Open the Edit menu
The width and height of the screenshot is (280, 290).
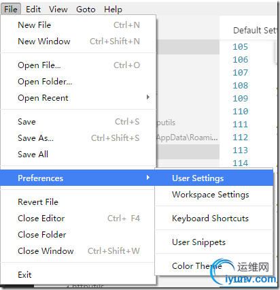click(33, 10)
